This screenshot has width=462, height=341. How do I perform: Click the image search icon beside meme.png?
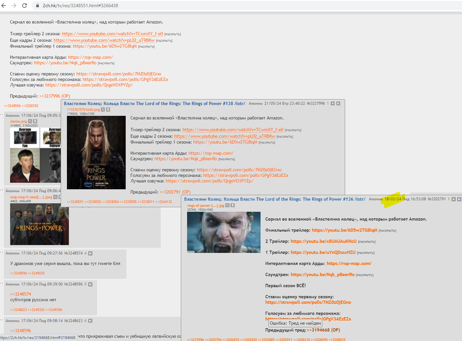tap(30, 121)
